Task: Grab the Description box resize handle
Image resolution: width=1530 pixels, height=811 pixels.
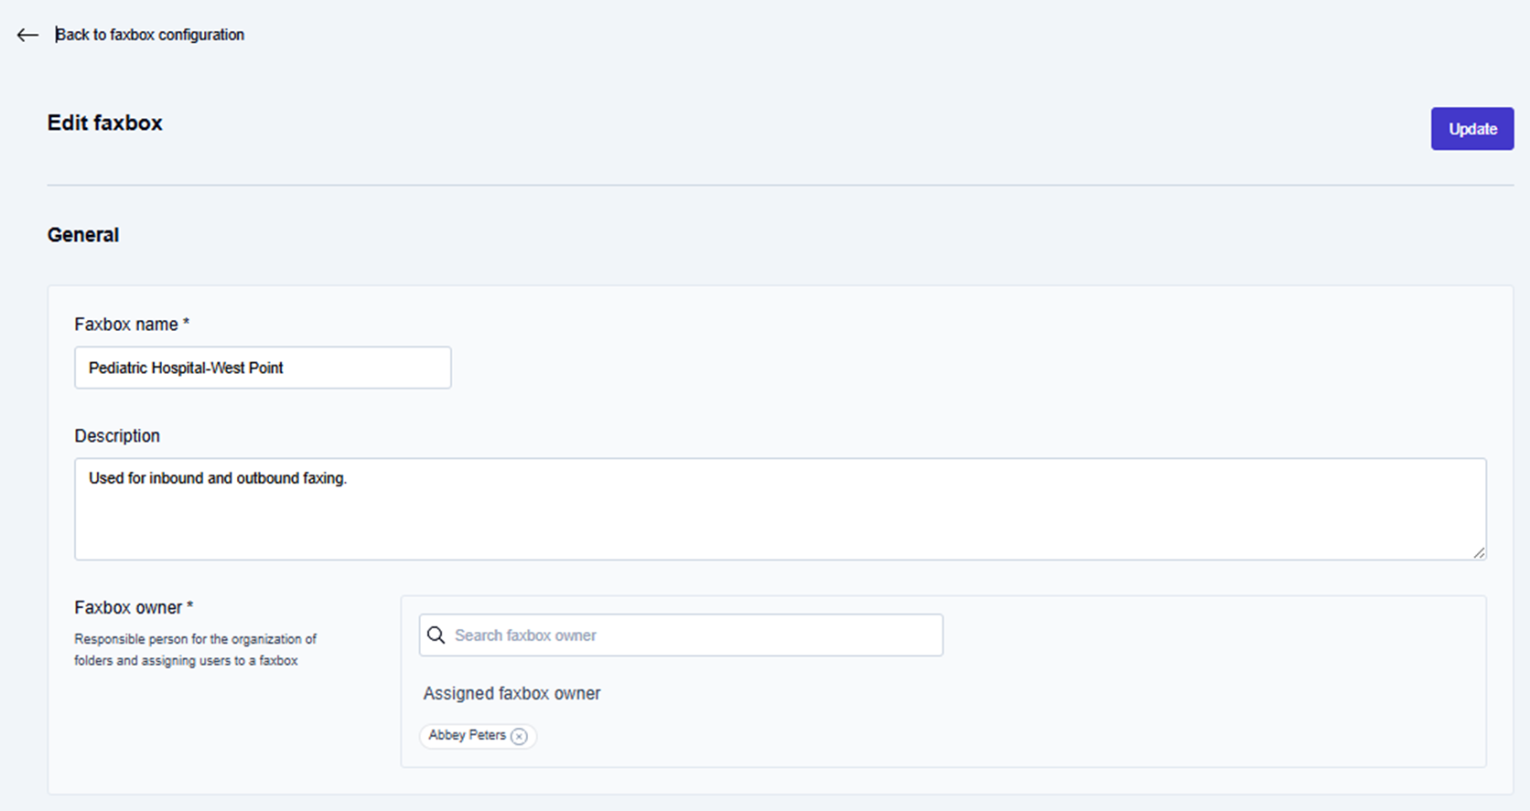Action: pyautogui.click(x=1478, y=552)
